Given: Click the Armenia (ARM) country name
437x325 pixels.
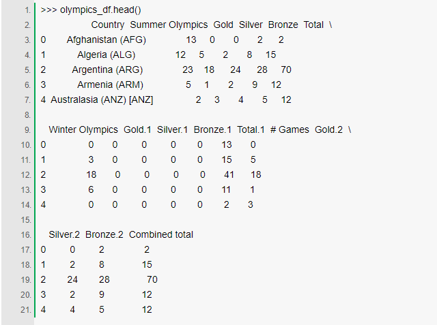Looking at the screenshot, I should [107, 84].
